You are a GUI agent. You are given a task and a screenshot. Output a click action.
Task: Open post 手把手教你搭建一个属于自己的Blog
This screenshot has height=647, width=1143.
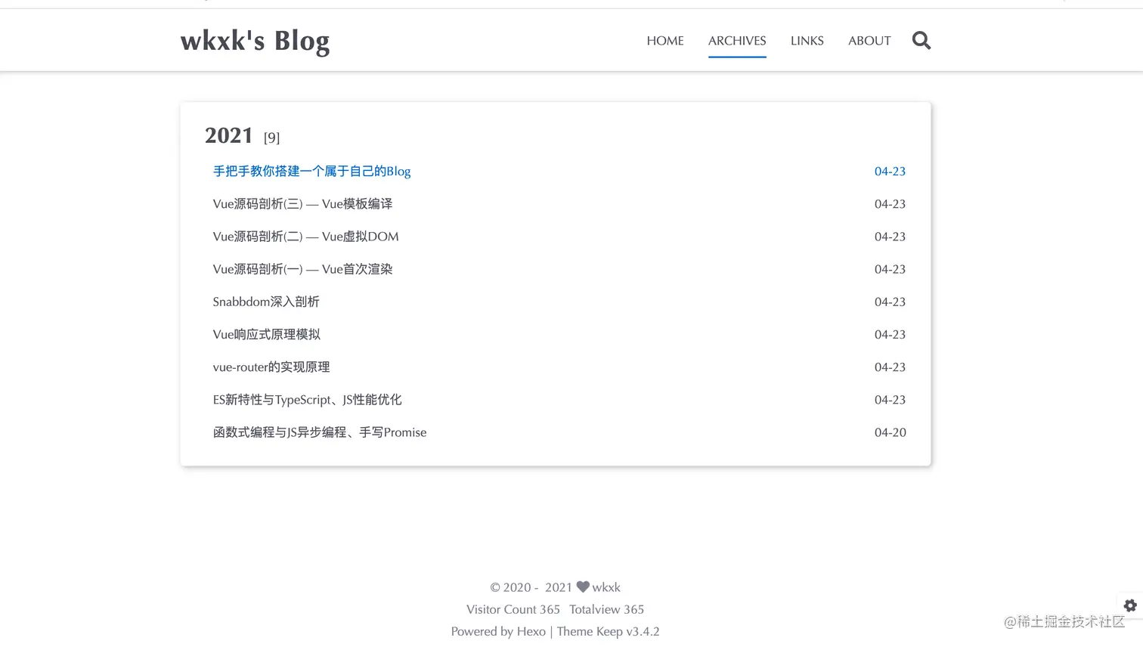tap(311, 172)
